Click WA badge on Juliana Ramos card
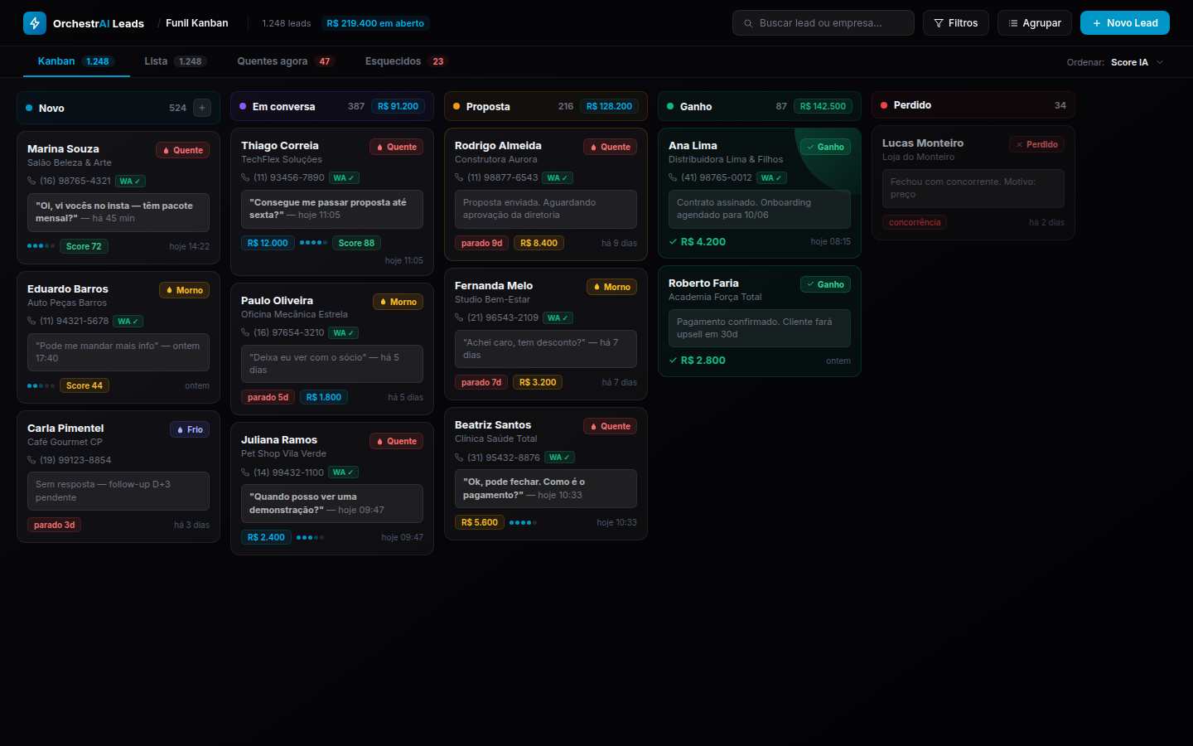Screen dimensions: 1193x746 tap(343, 472)
